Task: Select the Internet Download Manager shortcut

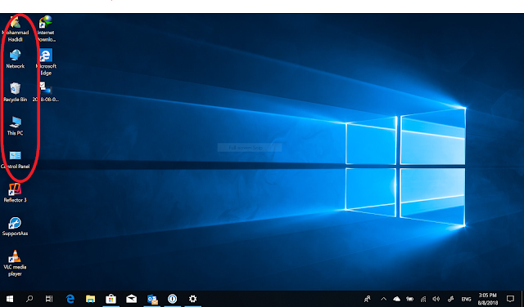Action: pyautogui.click(x=46, y=29)
